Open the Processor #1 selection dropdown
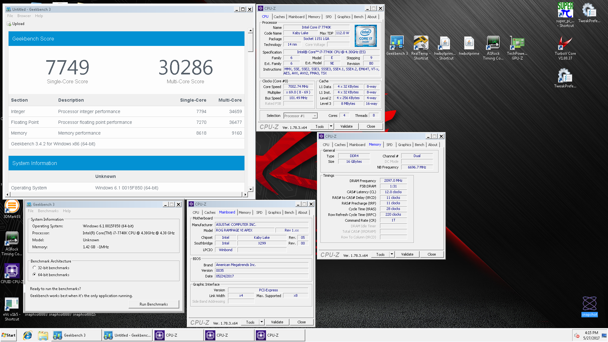 tap(315, 116)
